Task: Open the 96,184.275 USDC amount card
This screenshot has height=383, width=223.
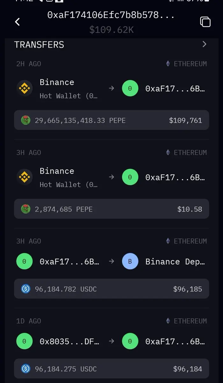Action: [111, 369]
